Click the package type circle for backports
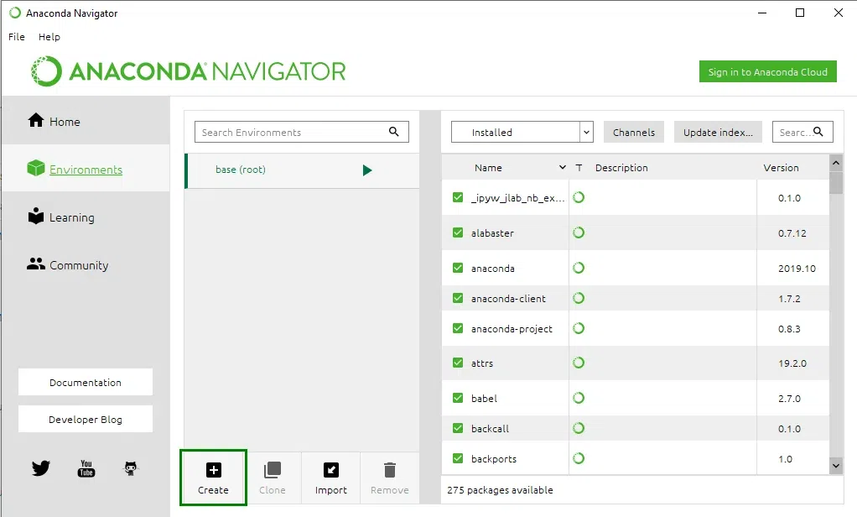Screen dimensions: 857x517 pyautogui.click(x=579, y=458)
